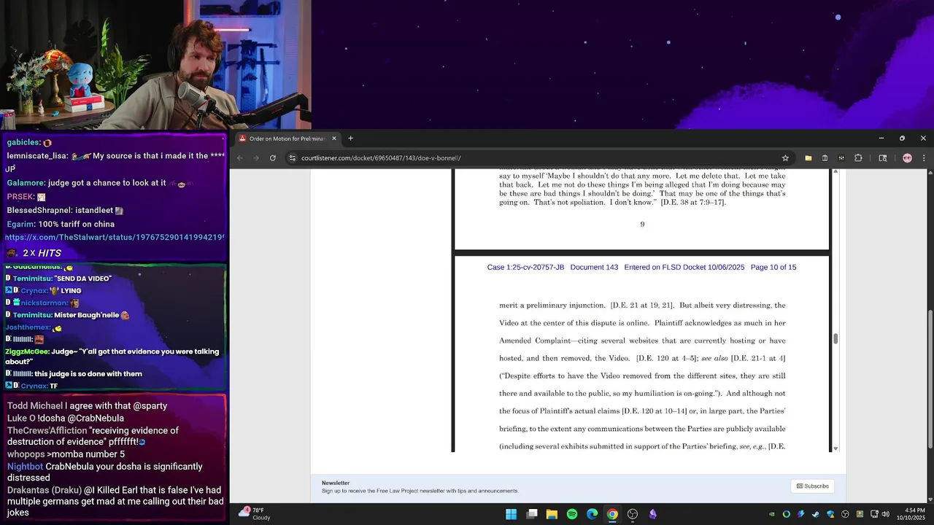Click the Page 10 of 15 header text
The width and height of the screenshot is (934, 525).
point(773,268)
